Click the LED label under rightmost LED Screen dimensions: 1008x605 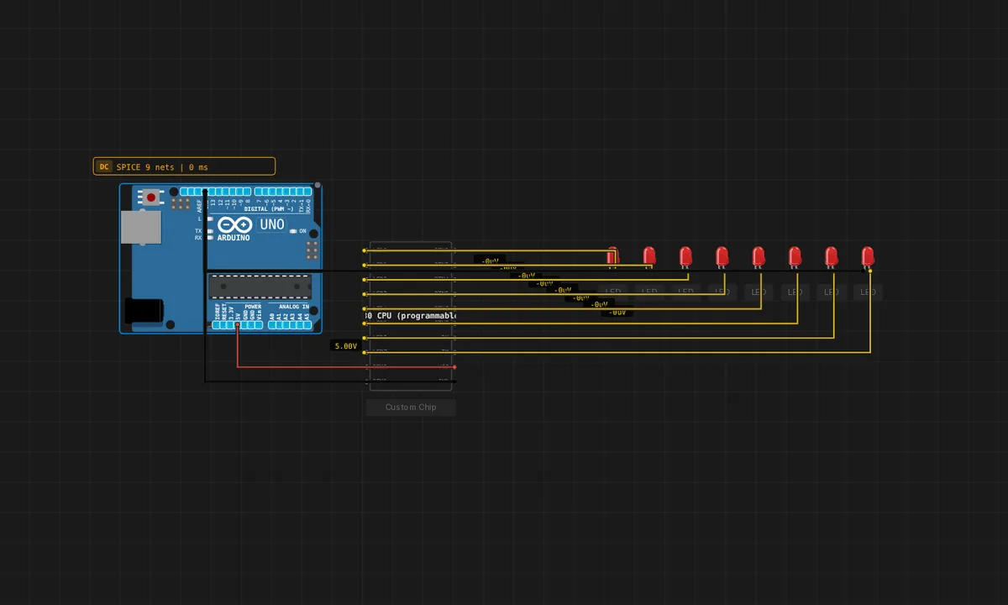[x=868, y=292]
